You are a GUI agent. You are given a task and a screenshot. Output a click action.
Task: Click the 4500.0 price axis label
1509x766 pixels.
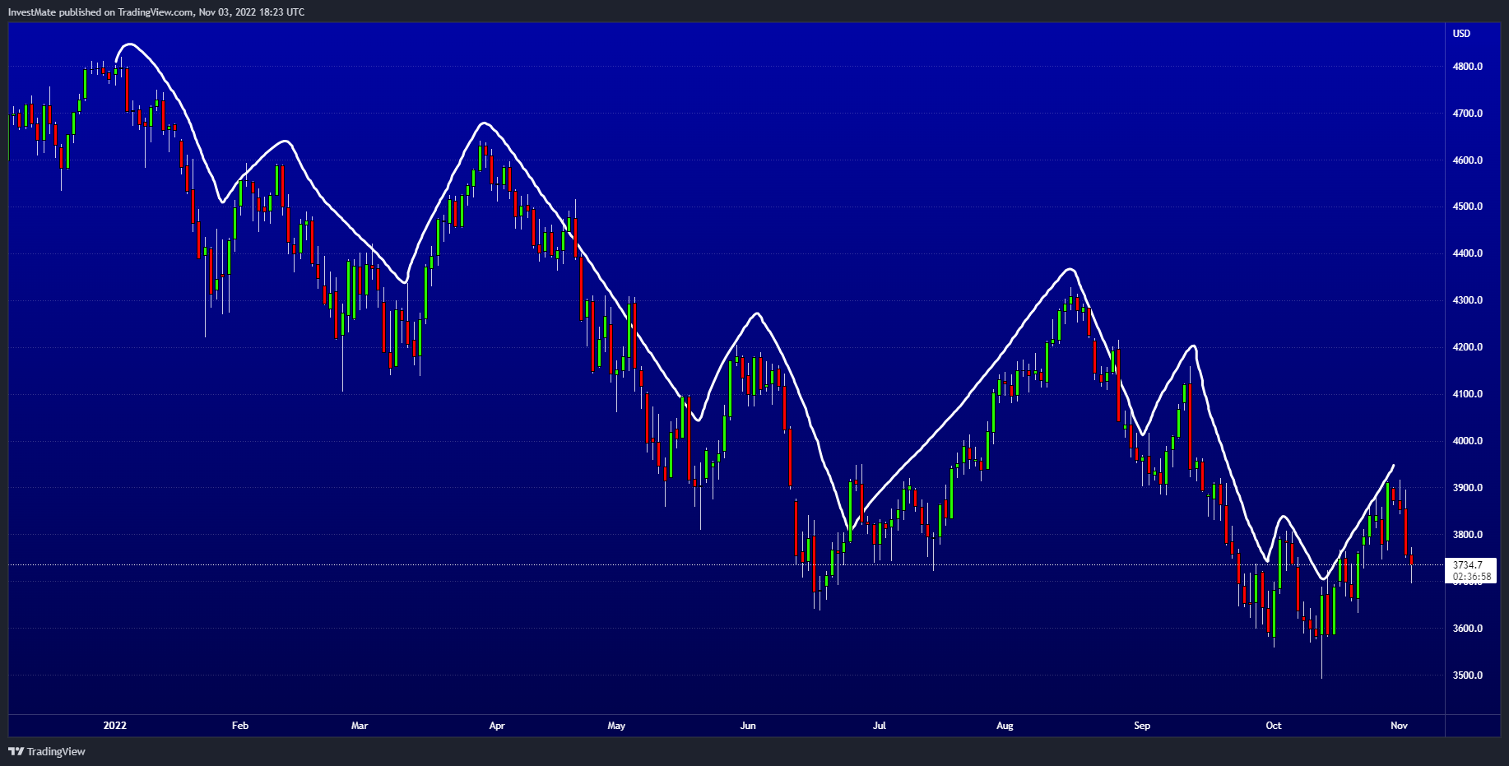coord(1468,207)
